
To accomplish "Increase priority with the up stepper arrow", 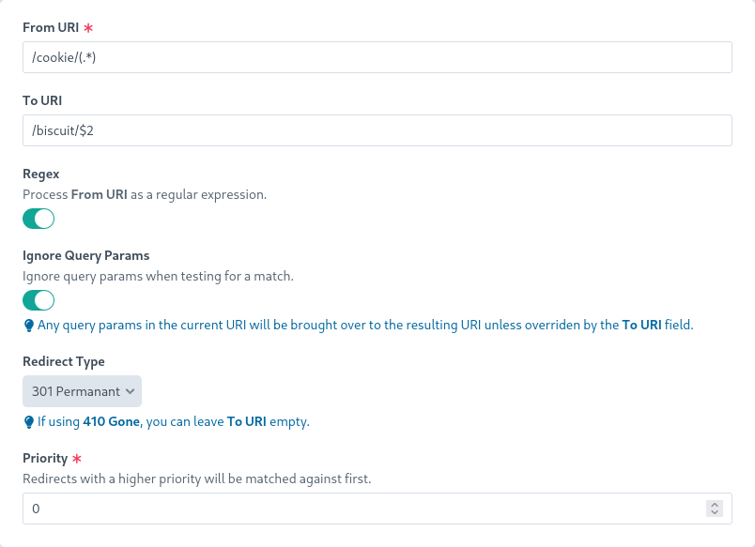I will coord(715,504).
